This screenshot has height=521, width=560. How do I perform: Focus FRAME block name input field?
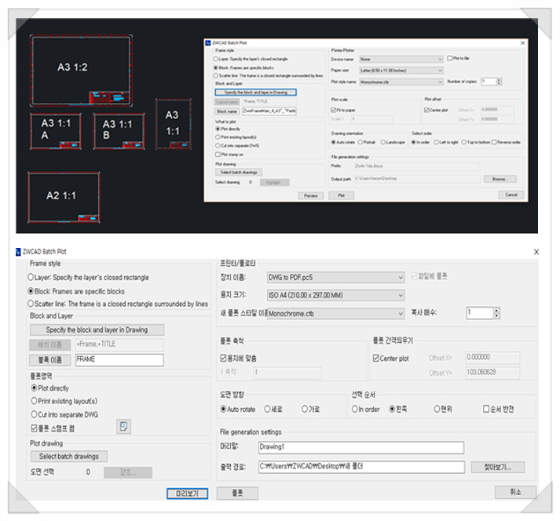pyautogui.click(x=119, y=359)
